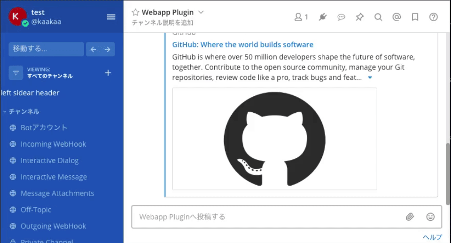This screenshot has height=243, width=451.
Task: Click the K user avatar
Action: (17, 16)
